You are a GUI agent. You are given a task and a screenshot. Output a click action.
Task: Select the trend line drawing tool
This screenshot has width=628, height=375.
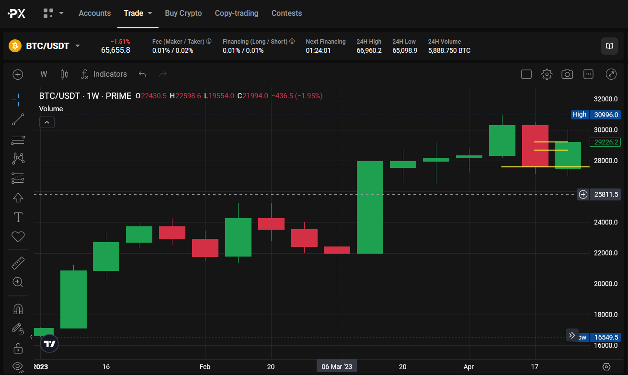[x=18, y=119]
